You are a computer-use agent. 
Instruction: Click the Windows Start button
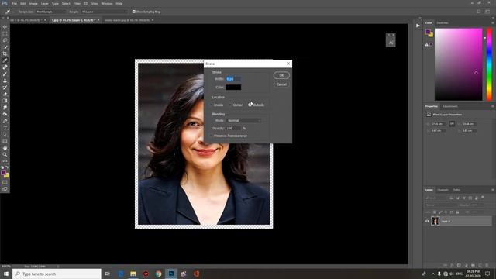click(x=6, y=274)
